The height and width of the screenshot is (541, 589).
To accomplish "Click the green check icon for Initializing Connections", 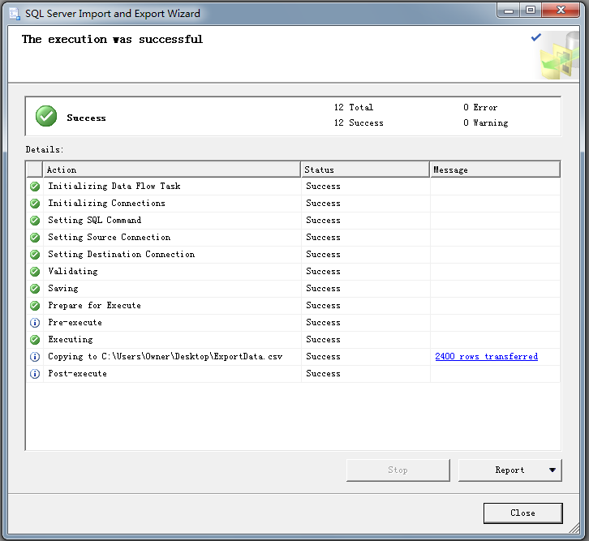I will click(x=35, y=204).
